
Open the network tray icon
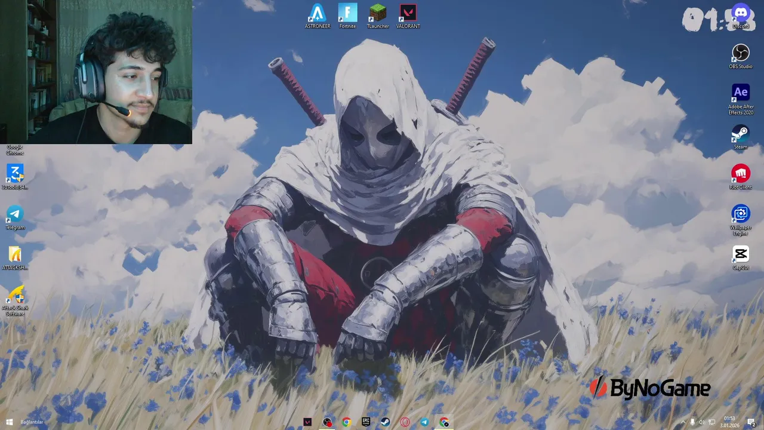coord(711,422)
